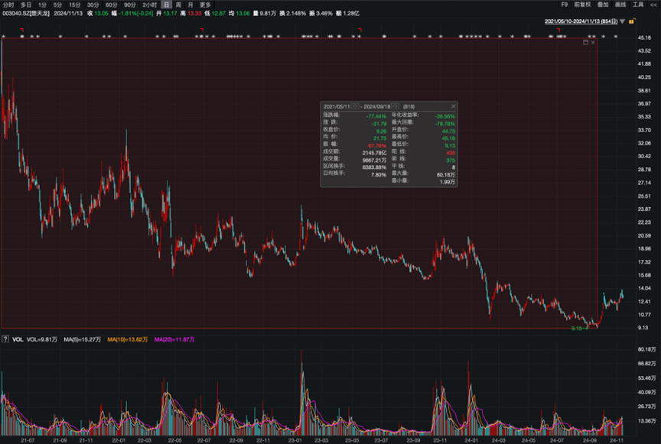Viewport: 661px width, 444px height.
Task: Switch to 分时 intraday view
Action: click(x=8, y=5)
